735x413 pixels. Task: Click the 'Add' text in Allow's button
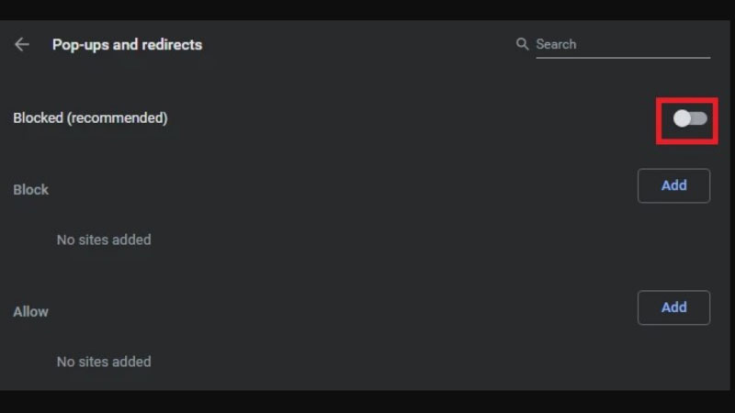(673, 307)
